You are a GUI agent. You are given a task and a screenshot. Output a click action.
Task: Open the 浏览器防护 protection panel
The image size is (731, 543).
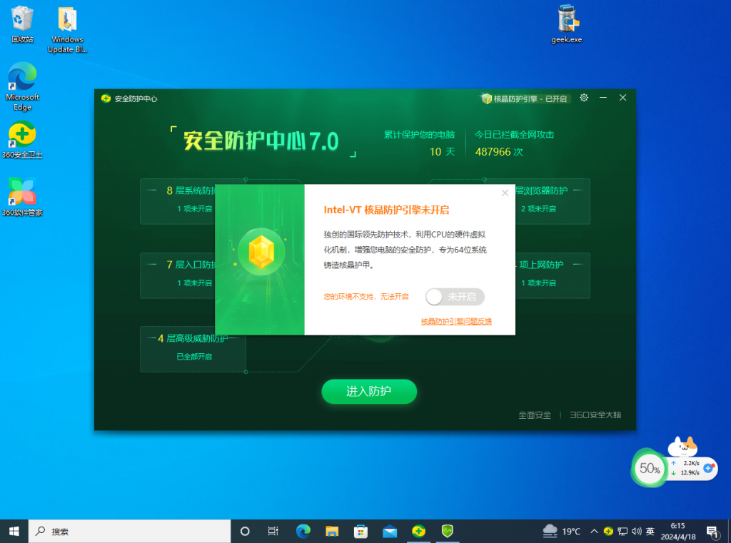[x=547, y=199]
